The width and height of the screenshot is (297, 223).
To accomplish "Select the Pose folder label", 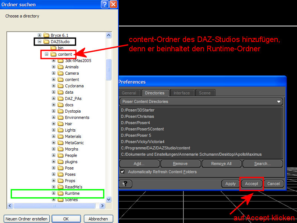I will (69, 168).
